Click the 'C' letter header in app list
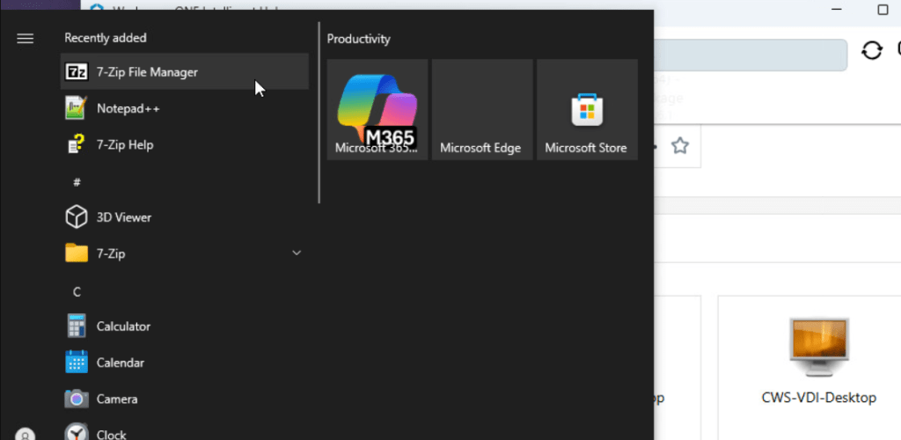Viewport: 901px width, 440px height. [x=77, y=290]
